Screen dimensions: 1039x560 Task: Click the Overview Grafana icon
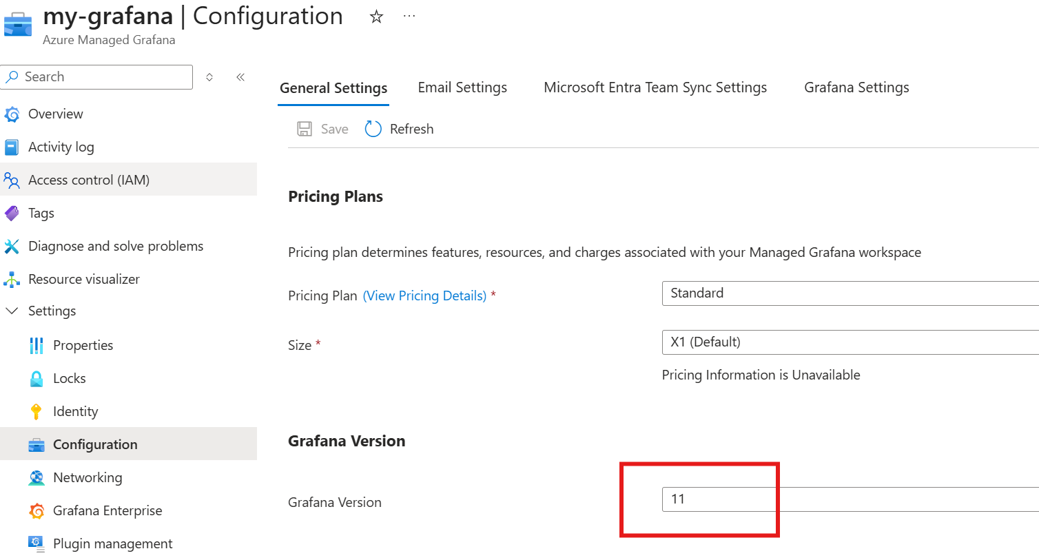(x=12, y=114)
